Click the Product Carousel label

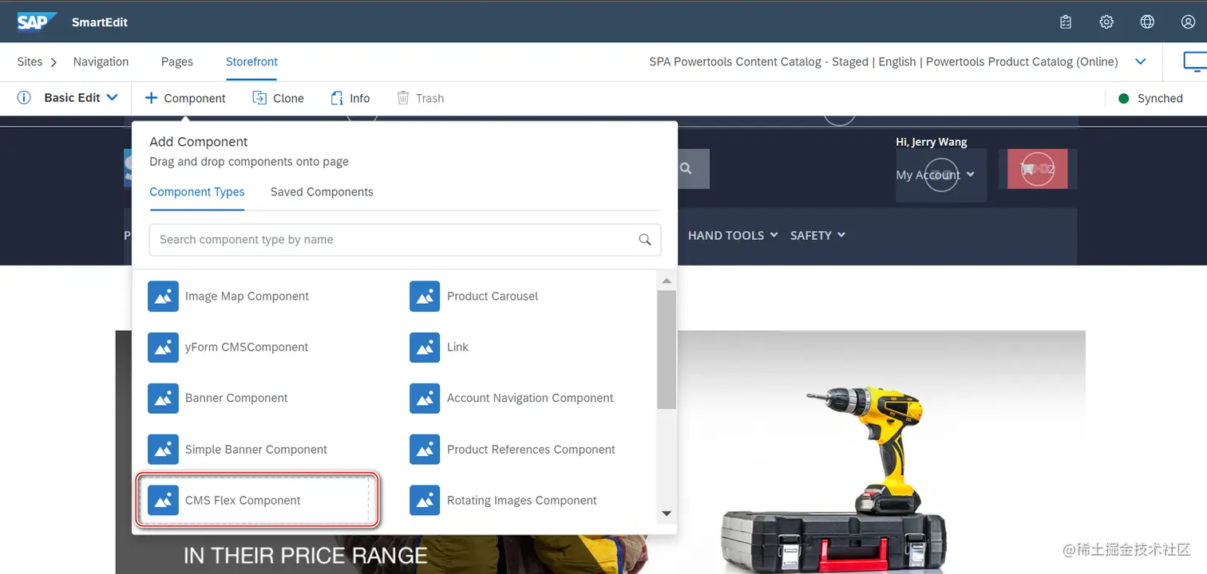coord(493,296)
